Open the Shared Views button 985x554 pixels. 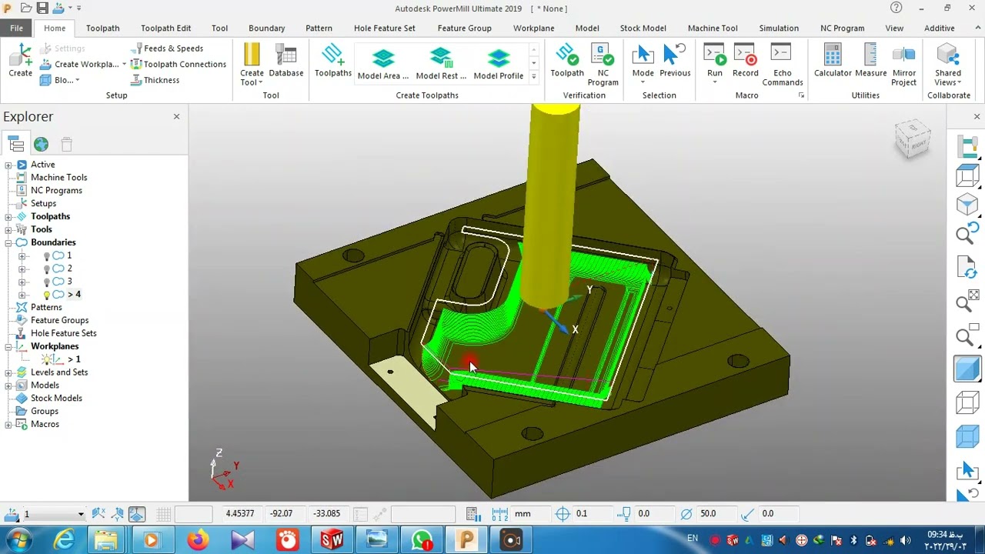pyautogui.click(x=948, y=65)
